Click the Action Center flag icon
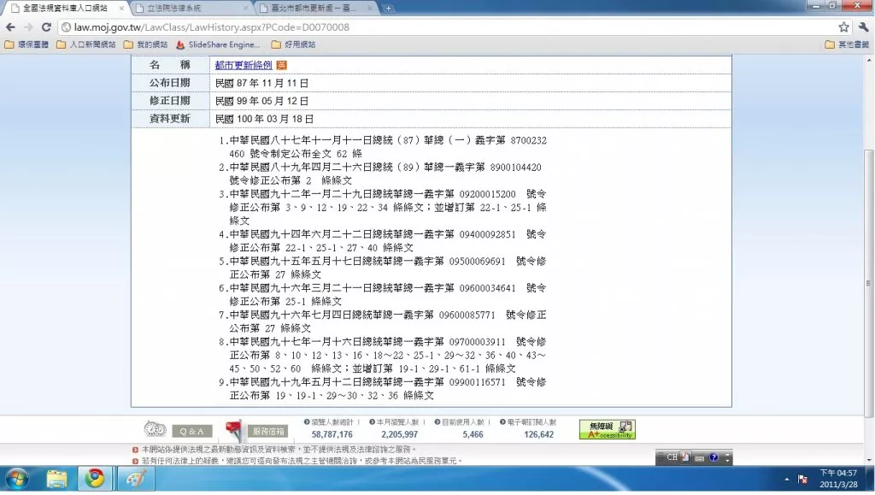 (803, 480)
